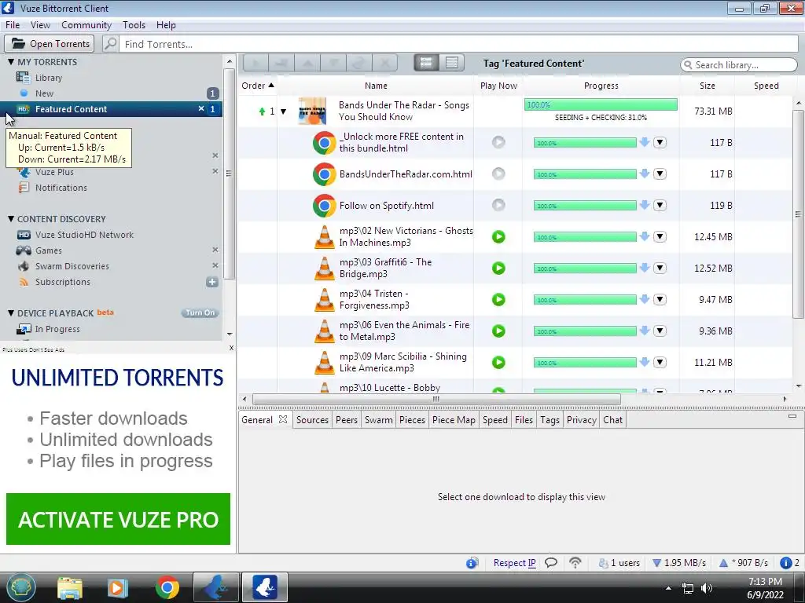Viewport: 805px width, 603px height.
Task: Open options dropdown for 02 New Victorians mp3
Action: coord(660,237)
